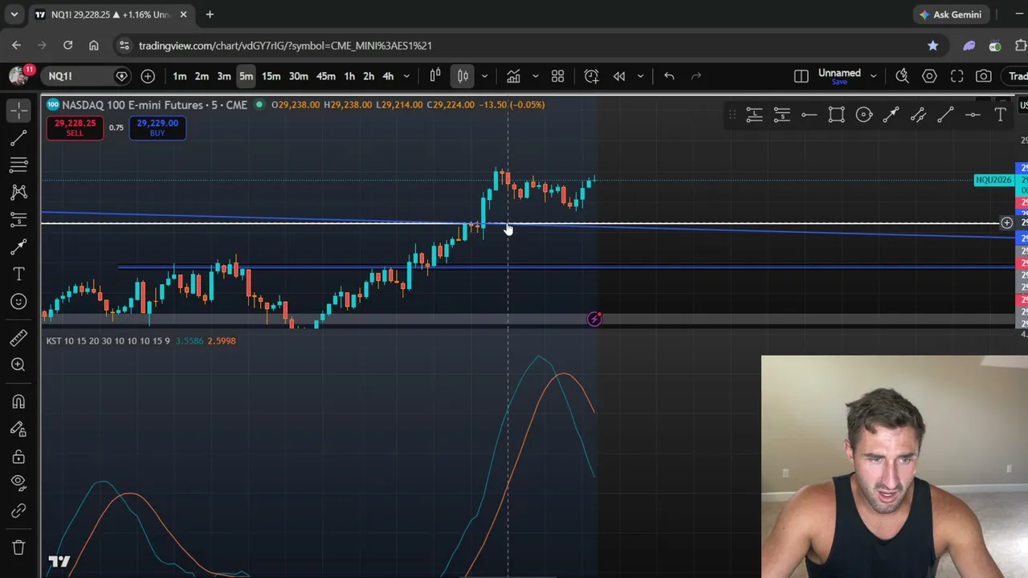Image resolution: width=1028 pixels, height=578 pixels.
Task: Expand the timeframe interval dropdown
Action: click(406, 76)
